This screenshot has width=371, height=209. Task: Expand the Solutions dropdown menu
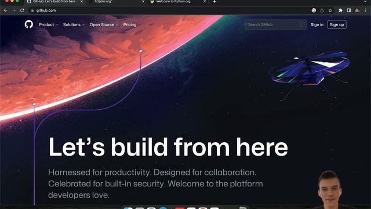click(74, 24)
